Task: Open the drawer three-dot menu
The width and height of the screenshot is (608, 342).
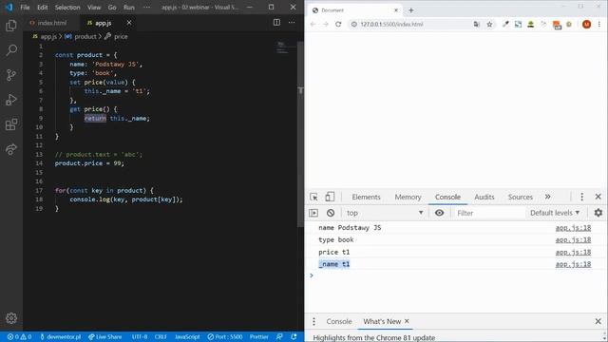Action: [313, 321]
